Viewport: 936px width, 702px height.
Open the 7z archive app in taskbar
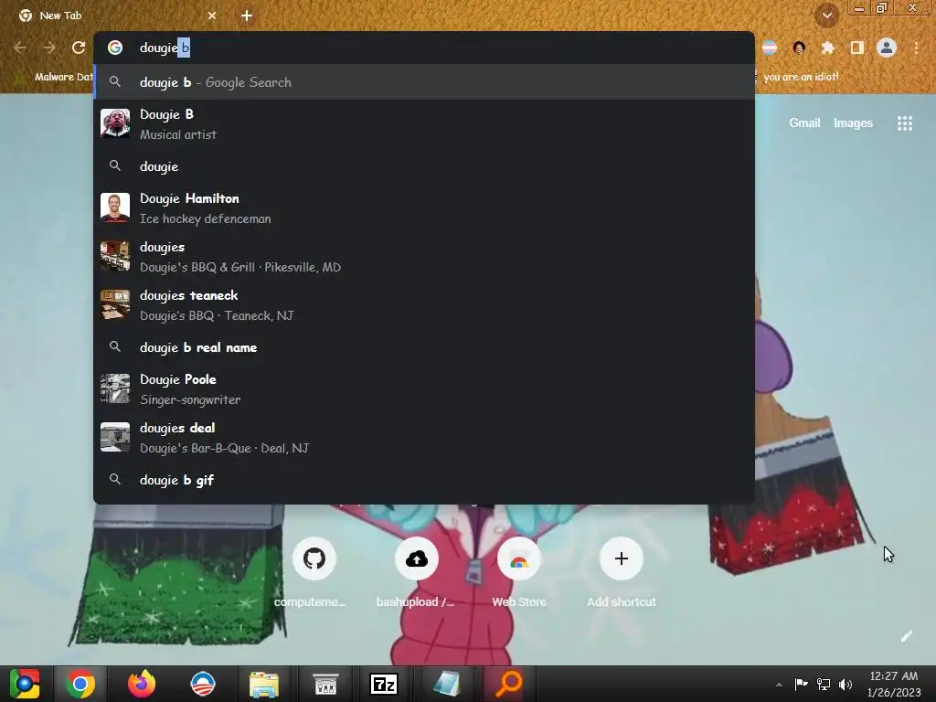tap(384, 684)
